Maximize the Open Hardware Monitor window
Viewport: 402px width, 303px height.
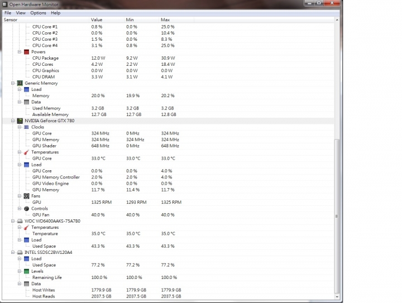319,3
